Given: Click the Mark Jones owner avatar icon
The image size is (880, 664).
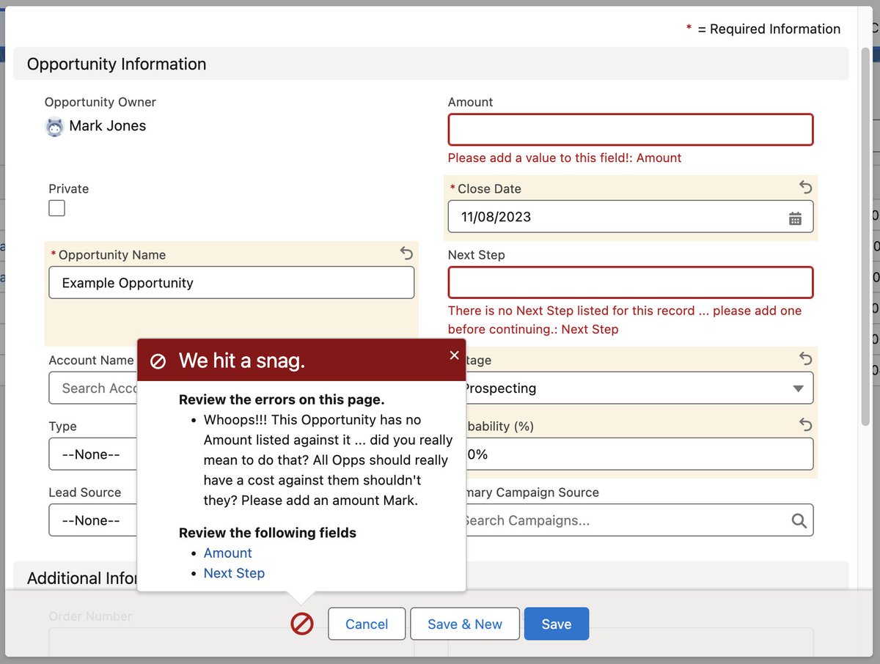Looking at the screenshot, I should point(56,126).
